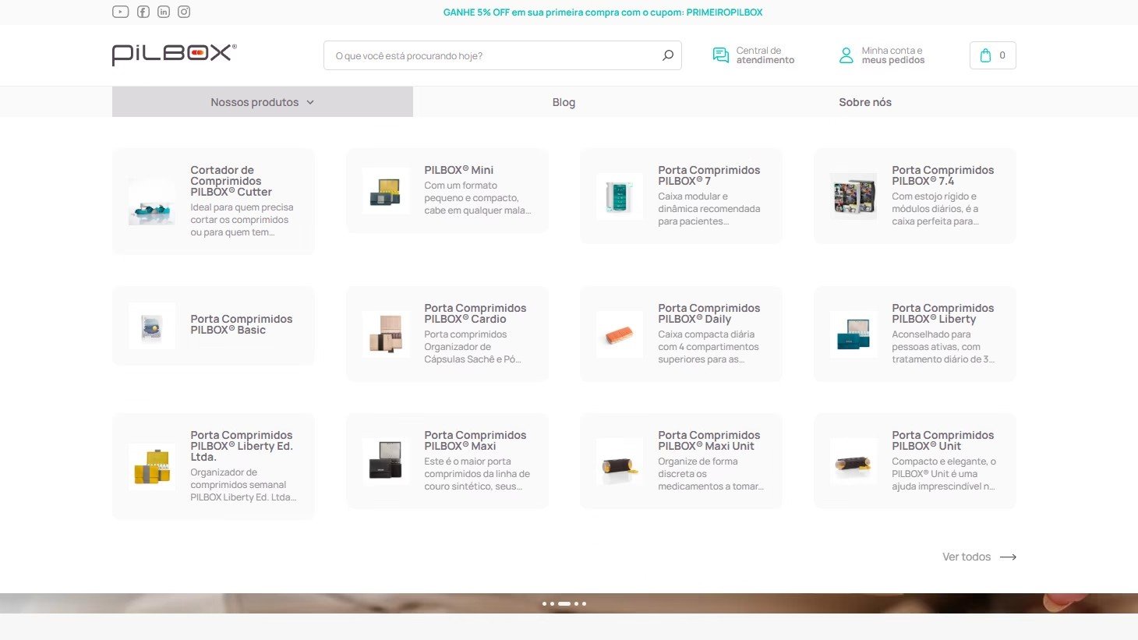Image resolution: width=1138 pixels, height=640 pixels.
Task: Click the PILBOX Unit product image
Action: point(853,461)
